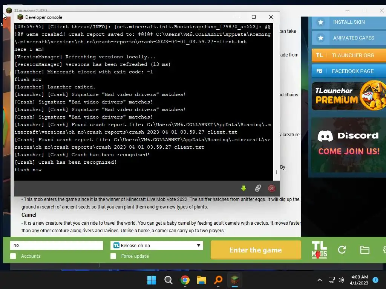386x289 pixels.
Task: Click the INSTALL SKIN button
Action: (349, 22)
